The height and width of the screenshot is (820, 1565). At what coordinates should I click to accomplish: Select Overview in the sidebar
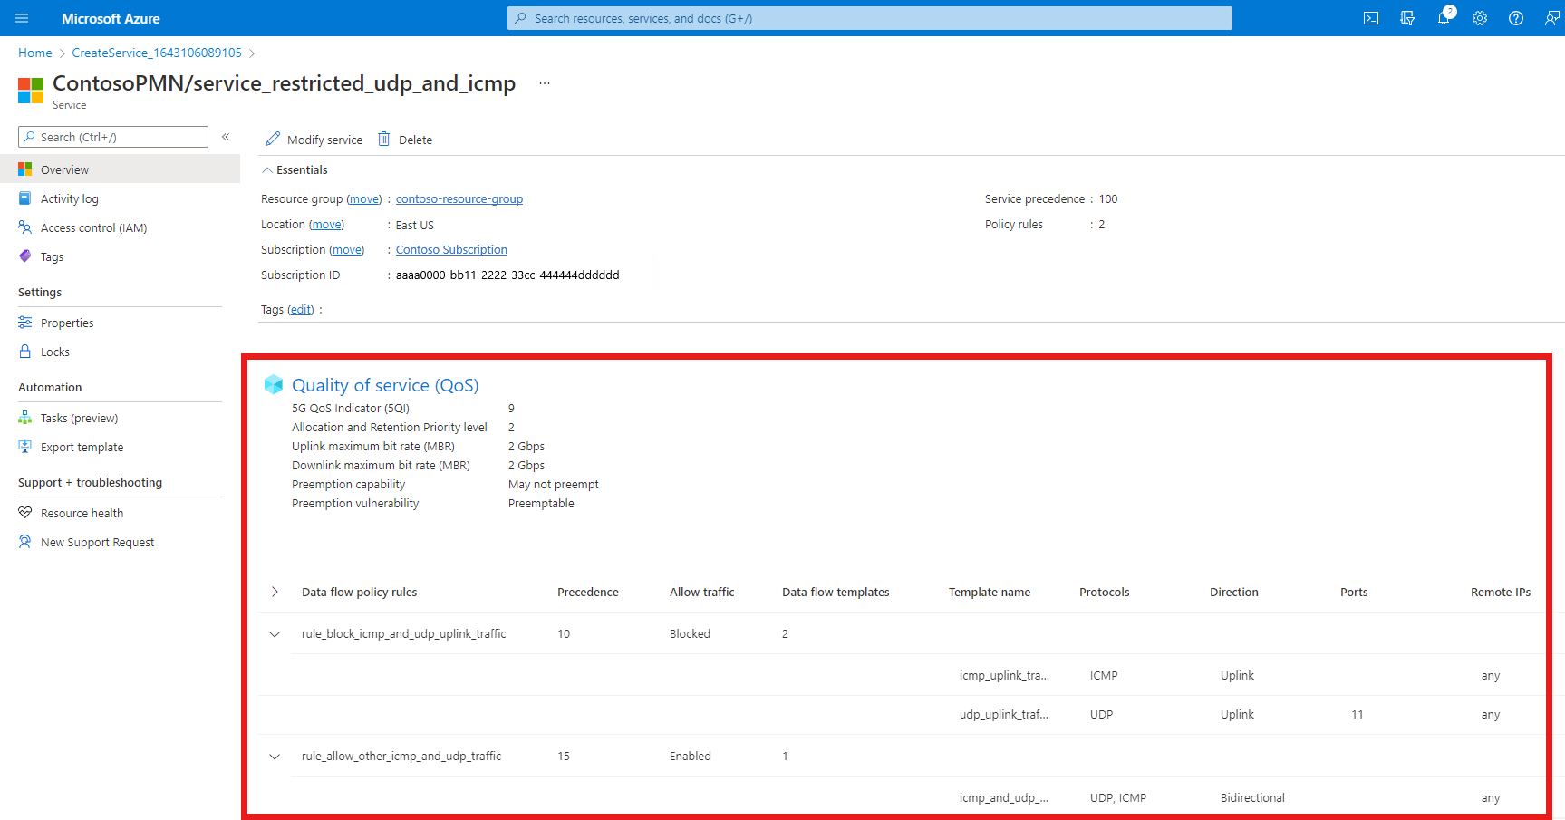[64, 169]
